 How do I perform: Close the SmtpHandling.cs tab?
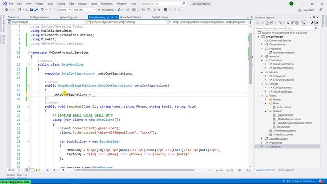coord(116,17)
